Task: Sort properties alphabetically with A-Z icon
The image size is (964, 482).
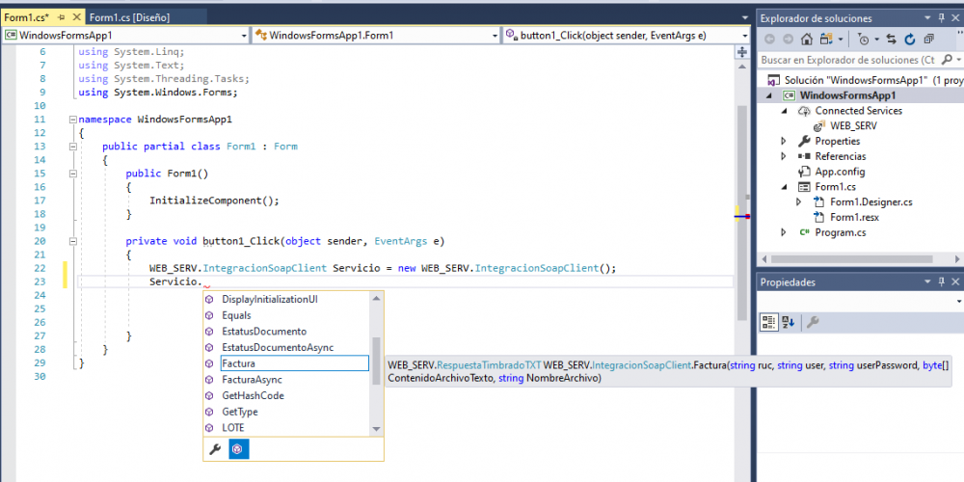Action: pos(788,322)
